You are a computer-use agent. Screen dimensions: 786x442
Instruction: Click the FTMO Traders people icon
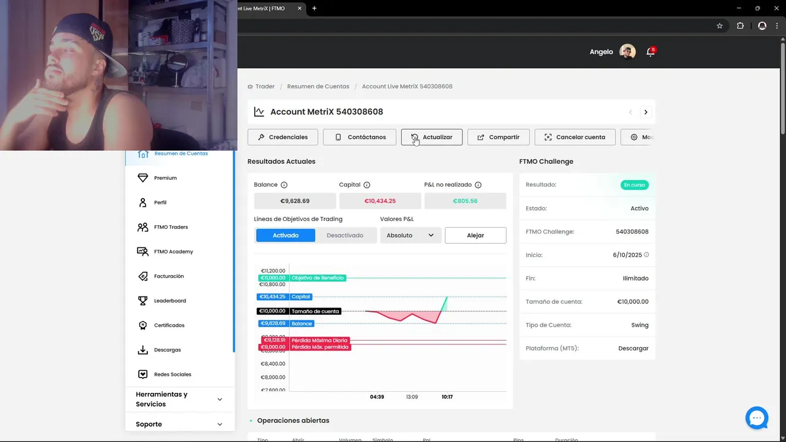click(x=143, y=227)
